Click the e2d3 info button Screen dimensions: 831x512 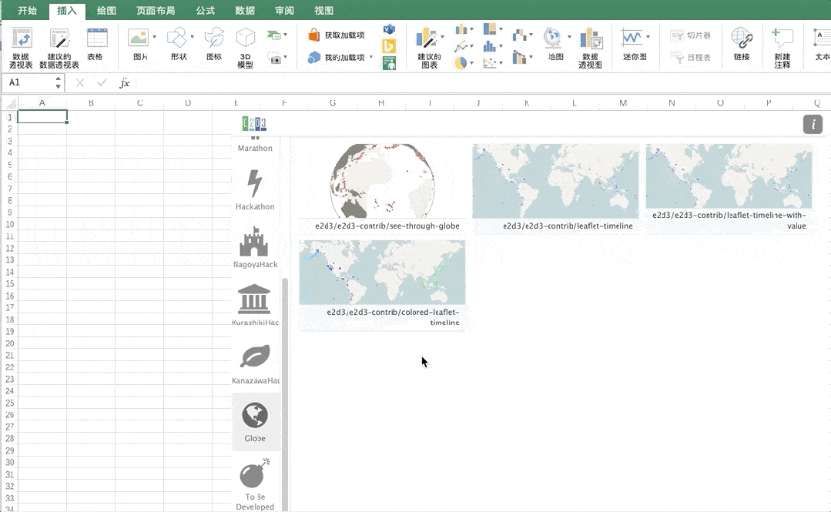click(x=813, y=125)
